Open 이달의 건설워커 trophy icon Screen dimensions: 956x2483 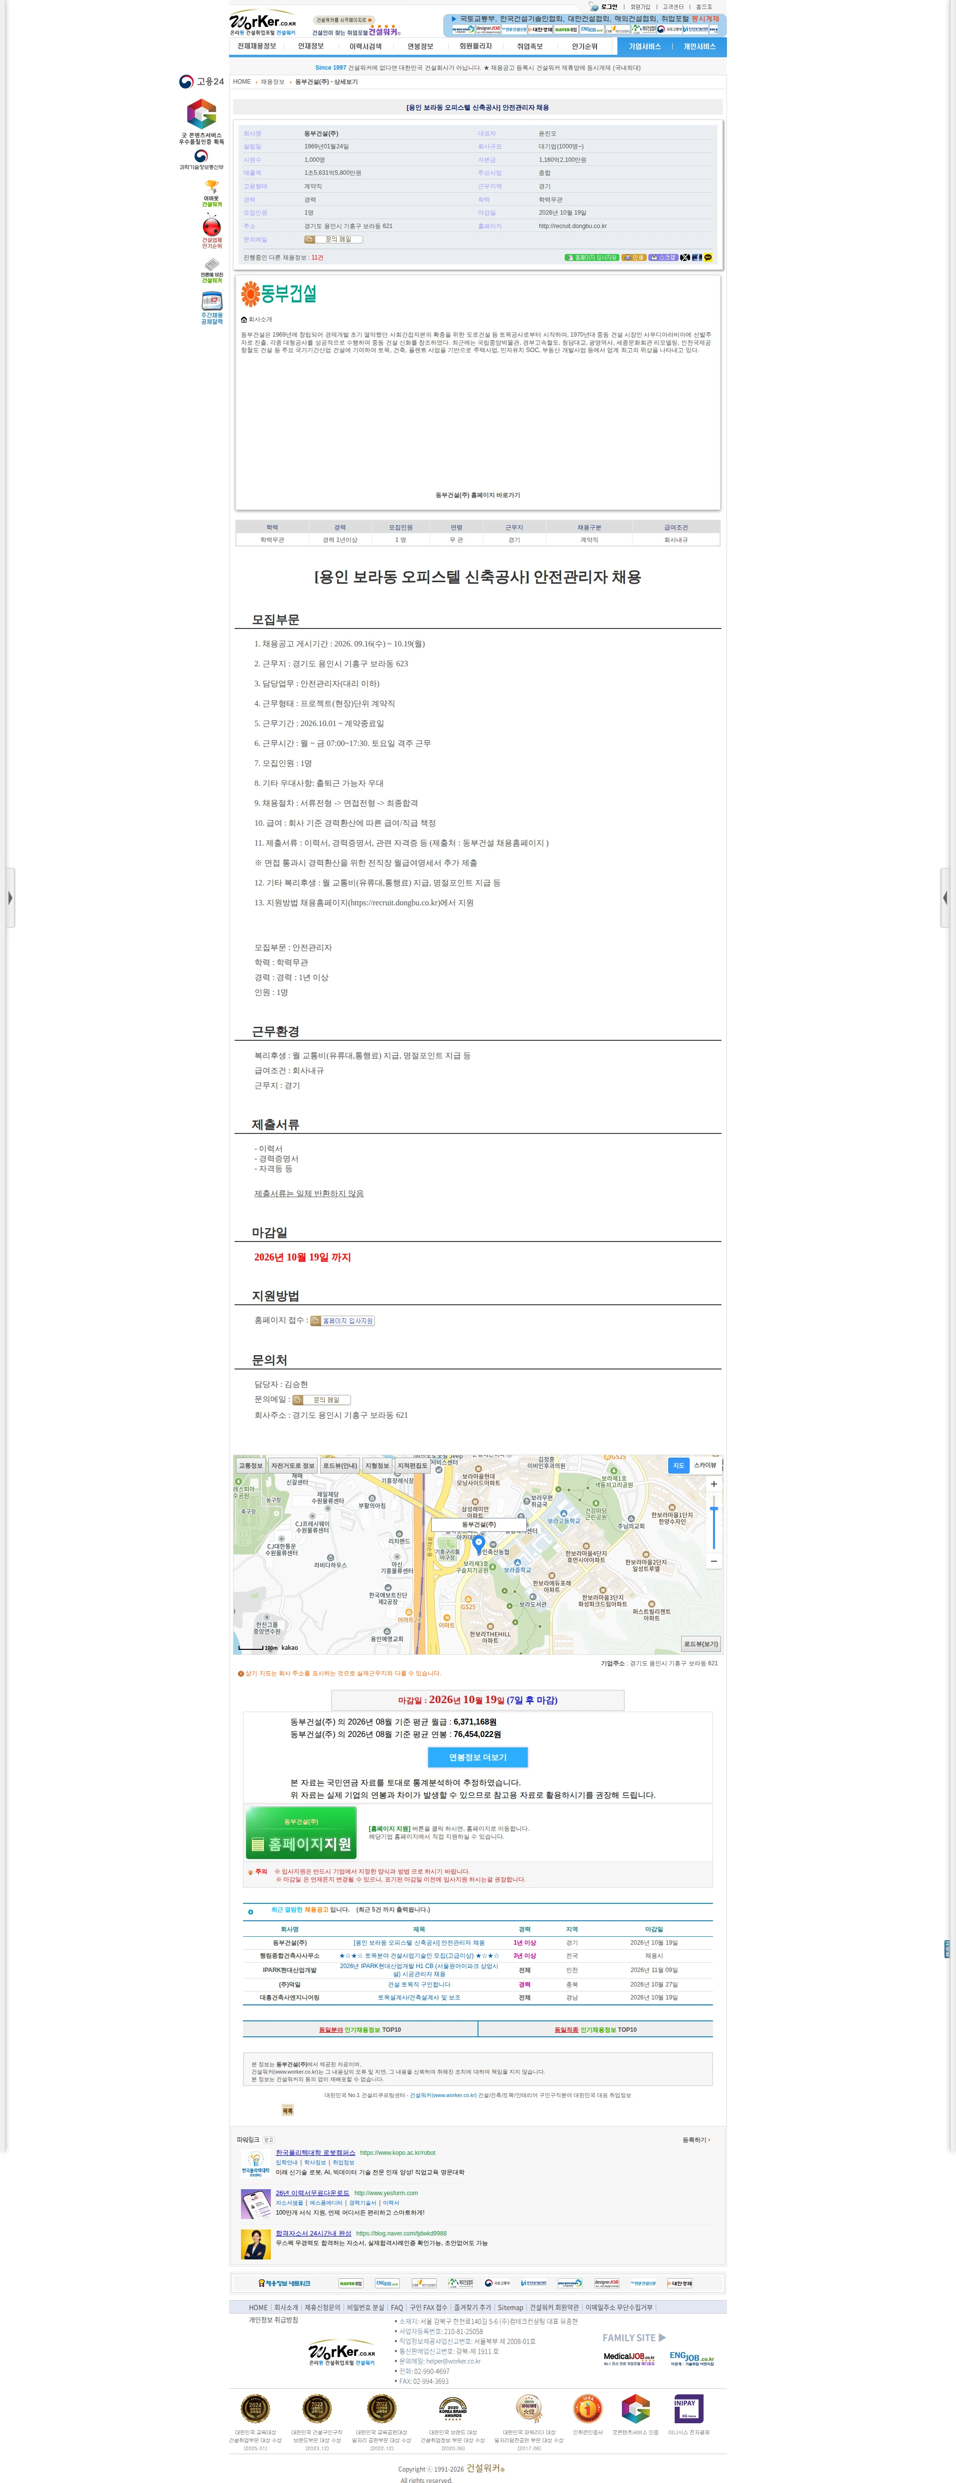point(211,194)
